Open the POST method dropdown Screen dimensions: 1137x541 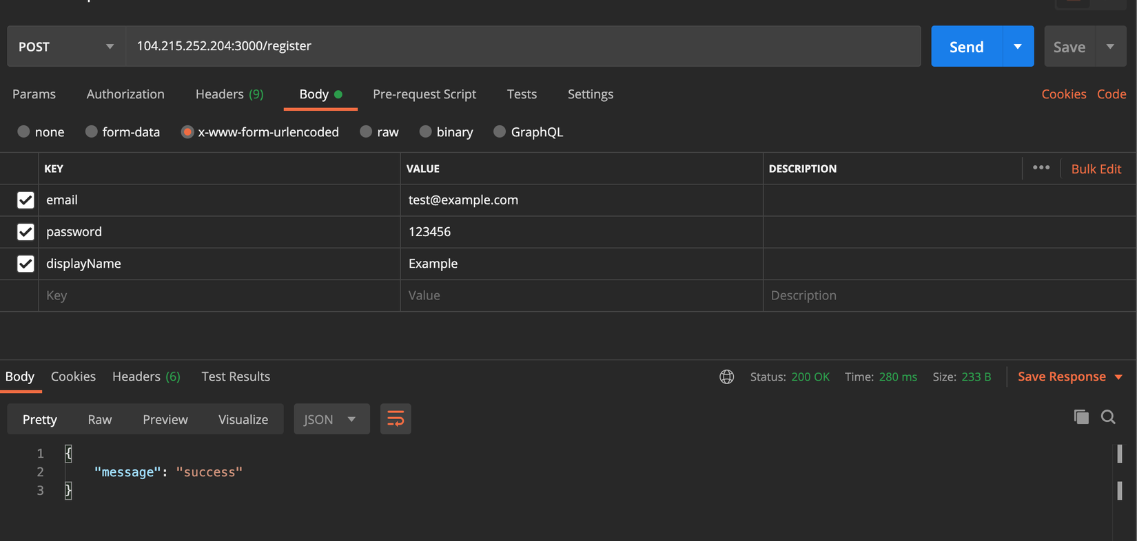point(66,47)
